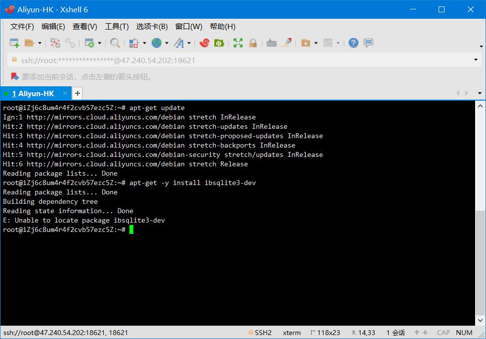The width and height of the screenshot is (486, 339).
Task: Click the 14,33 cursor position indicator
Action: pyautogui.click(x=364, y=333)
